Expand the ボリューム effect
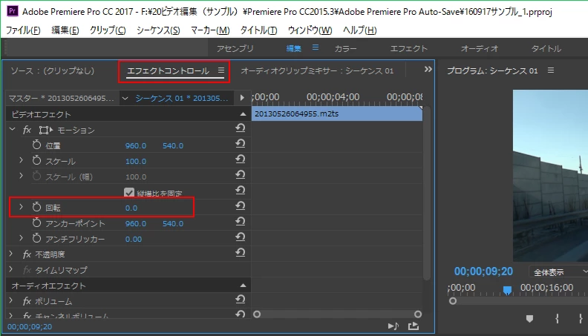The height and width of the screenshot is (336, 588). (x=11, y=300)
